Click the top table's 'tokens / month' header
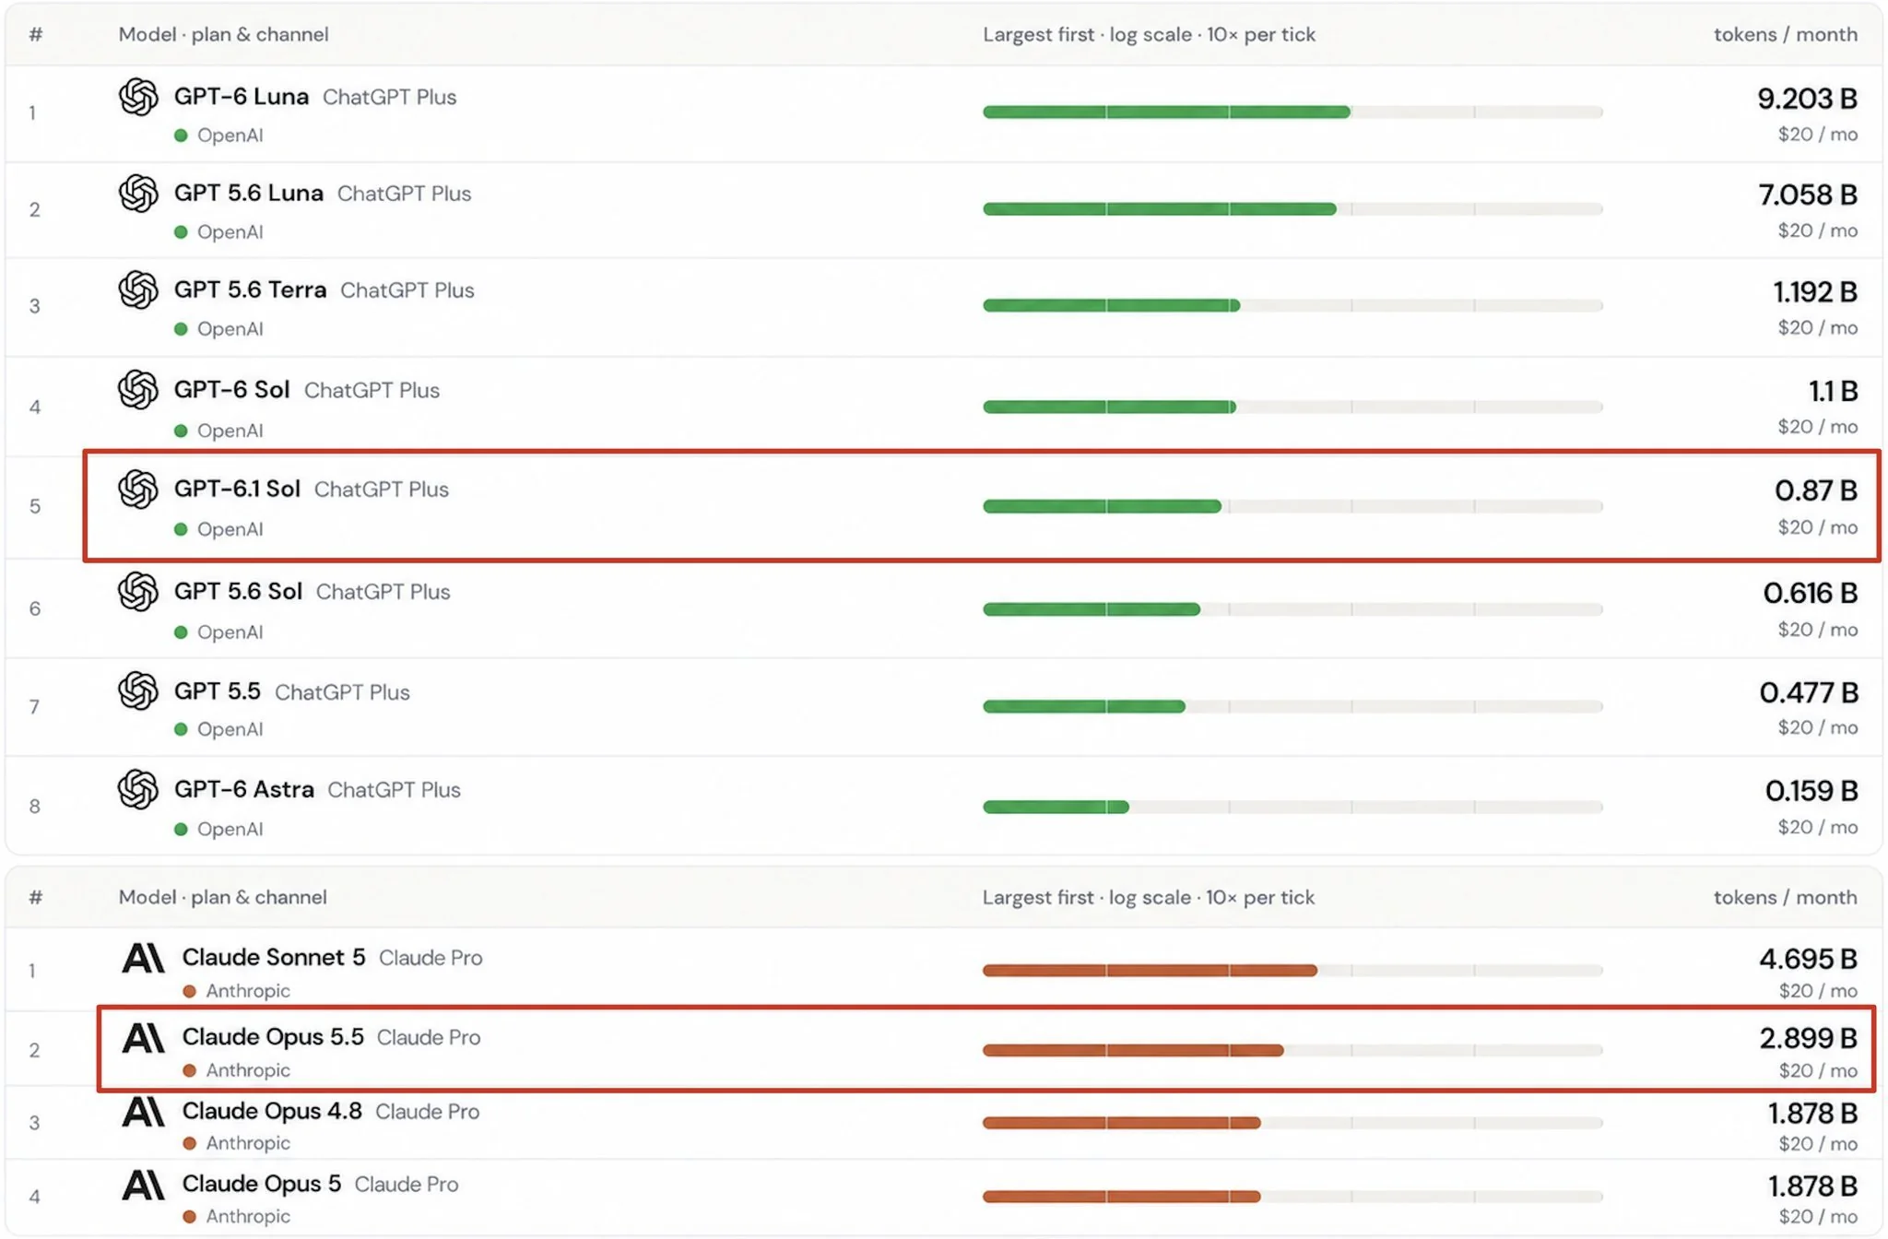The height and width of the screenshot is (1239, 1888). (x=1786, y=34)
